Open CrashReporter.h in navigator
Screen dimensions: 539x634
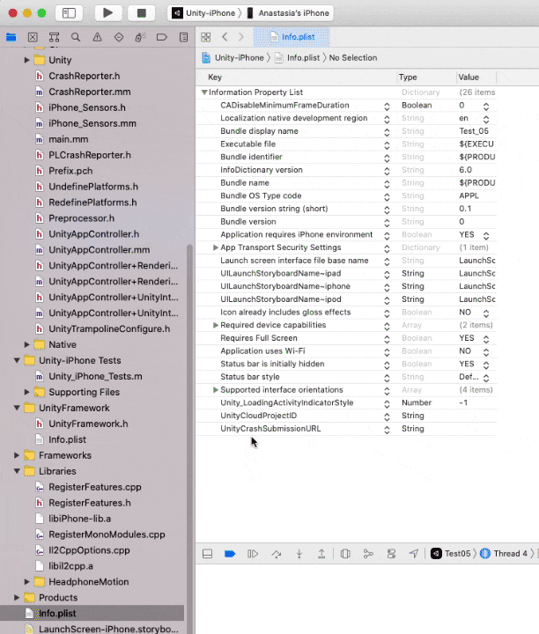pyautogui.click(x=84, y=76)
